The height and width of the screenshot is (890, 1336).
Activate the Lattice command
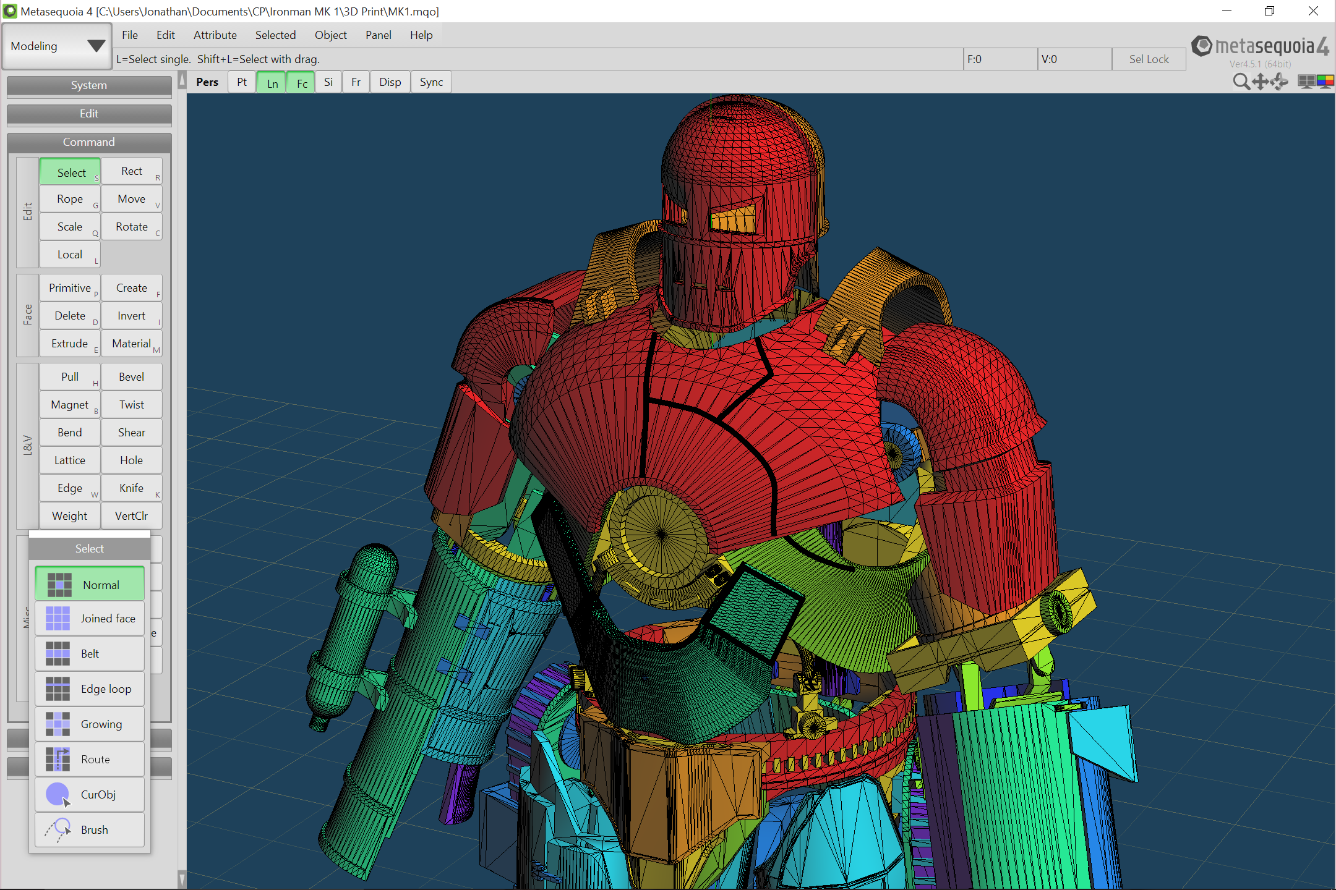click(x=70, y=460)
